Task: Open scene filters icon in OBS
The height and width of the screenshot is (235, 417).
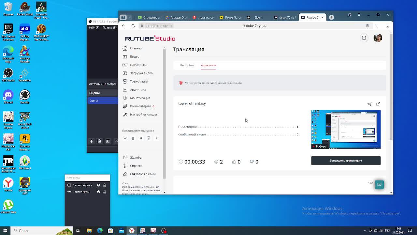Action: click(x=108, y=141)
